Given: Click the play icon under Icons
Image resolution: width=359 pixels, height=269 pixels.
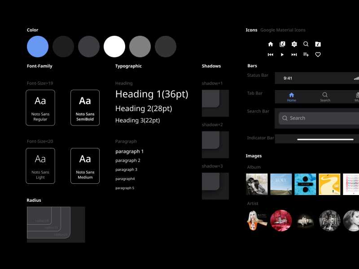Looking at the screenshot, I should click(x=282, y=54).
